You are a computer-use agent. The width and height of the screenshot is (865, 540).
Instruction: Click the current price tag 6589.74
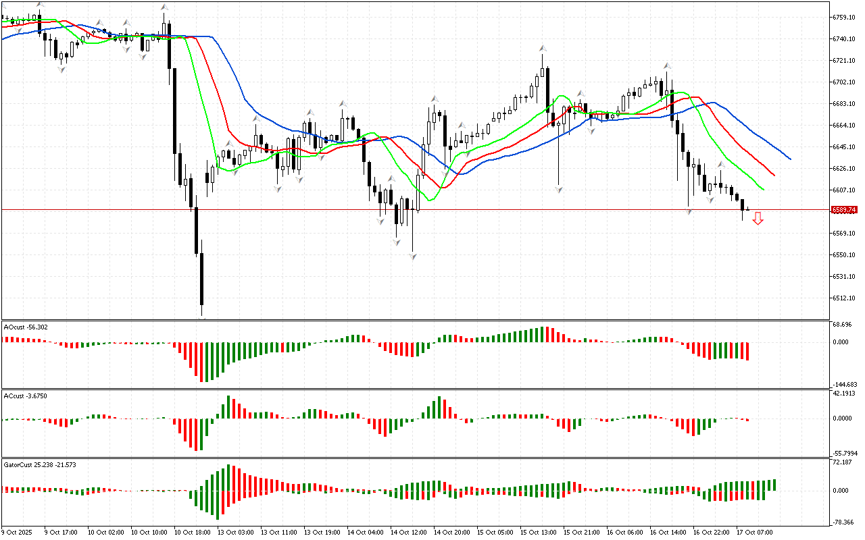[845, 210]
